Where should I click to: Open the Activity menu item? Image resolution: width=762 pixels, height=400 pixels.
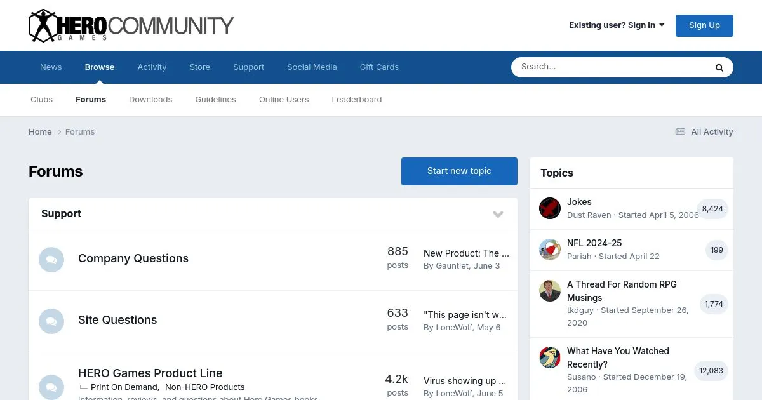pos(152,67)
